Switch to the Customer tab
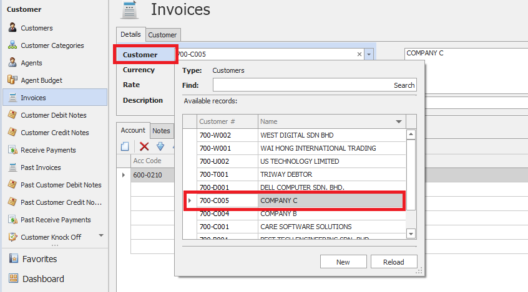This screenshot has width=528, height=292. [162, 35]
